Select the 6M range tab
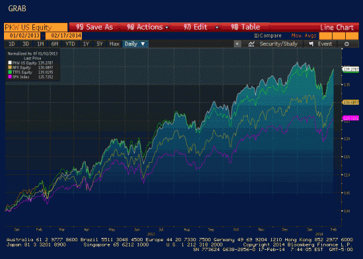This screenshot has width=363, height=259. tap(55, 44)
